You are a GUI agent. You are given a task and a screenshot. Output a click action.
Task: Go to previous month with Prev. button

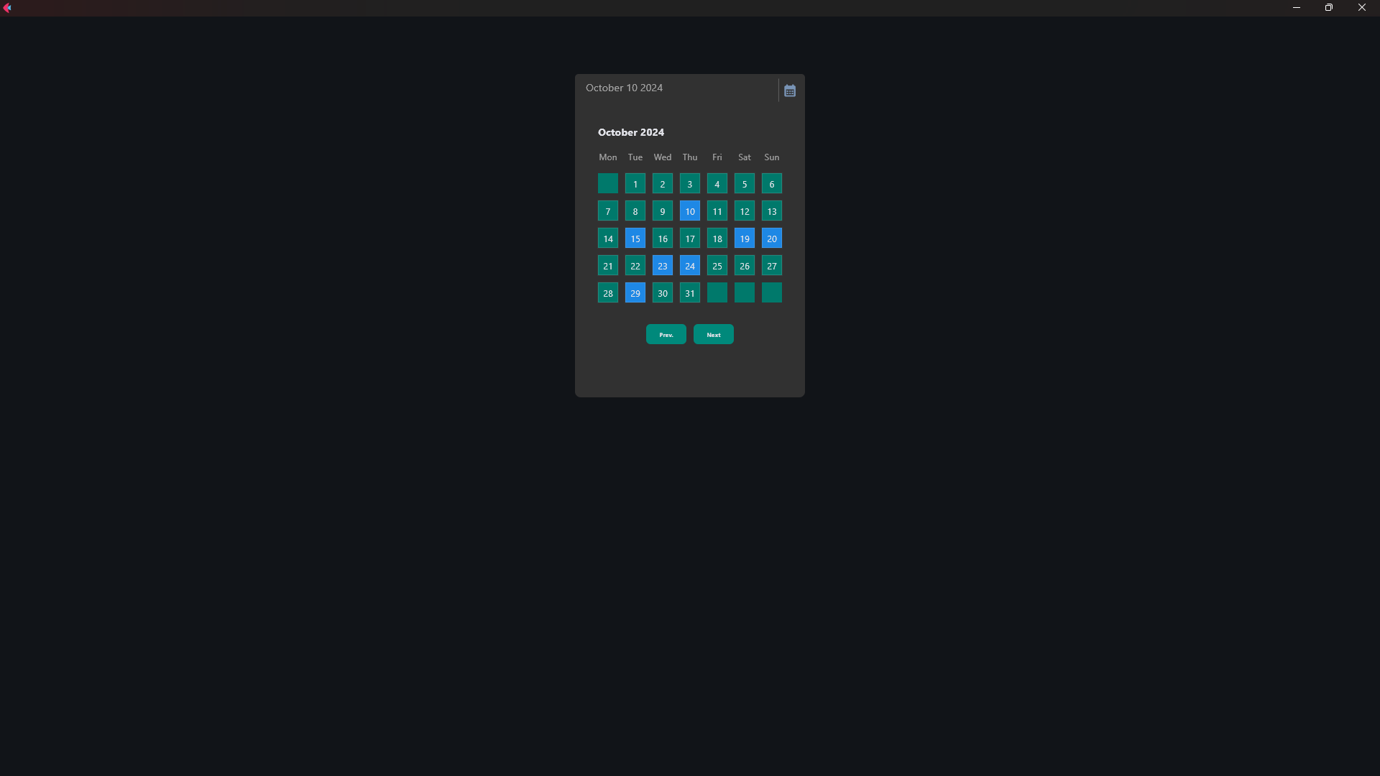click(666, 335)
